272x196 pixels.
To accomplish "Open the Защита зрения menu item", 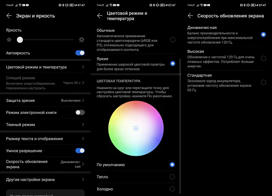I will click(45, 101).
